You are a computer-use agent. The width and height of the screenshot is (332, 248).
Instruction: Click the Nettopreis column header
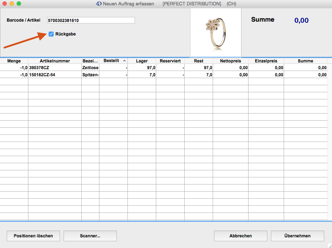(x=230, y=61)
